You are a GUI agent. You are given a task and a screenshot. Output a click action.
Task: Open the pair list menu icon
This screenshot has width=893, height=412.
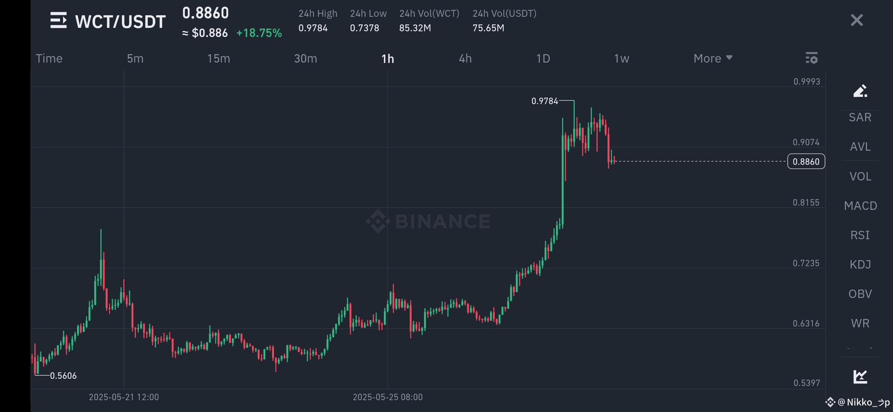[x=58, y=21]
